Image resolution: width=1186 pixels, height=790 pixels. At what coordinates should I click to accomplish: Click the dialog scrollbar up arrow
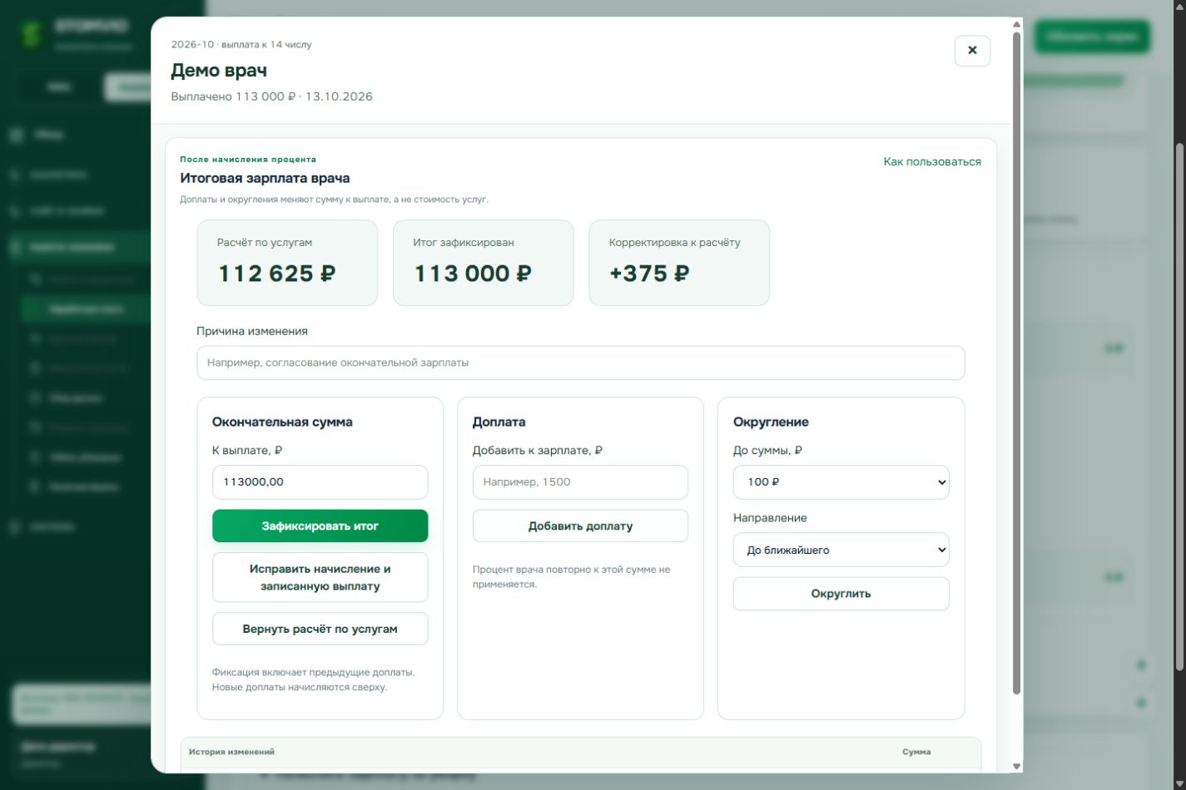(1016, 24)
